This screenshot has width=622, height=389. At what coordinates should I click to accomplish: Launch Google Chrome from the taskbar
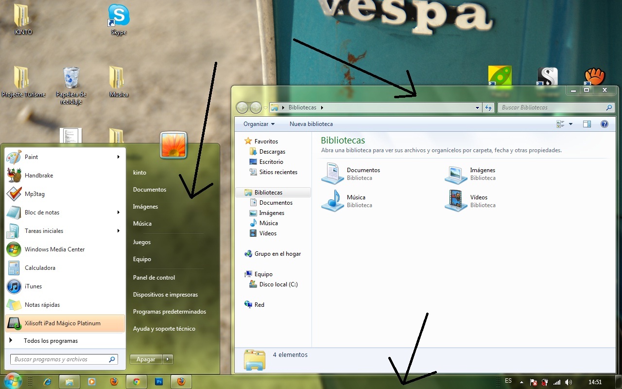click(137, 382)
